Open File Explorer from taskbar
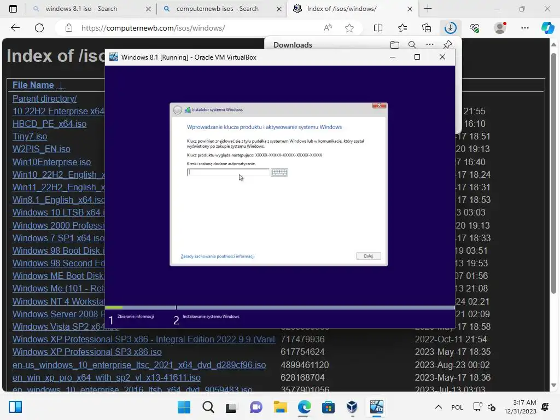The image size is (560, 420). tap(281, 407)
